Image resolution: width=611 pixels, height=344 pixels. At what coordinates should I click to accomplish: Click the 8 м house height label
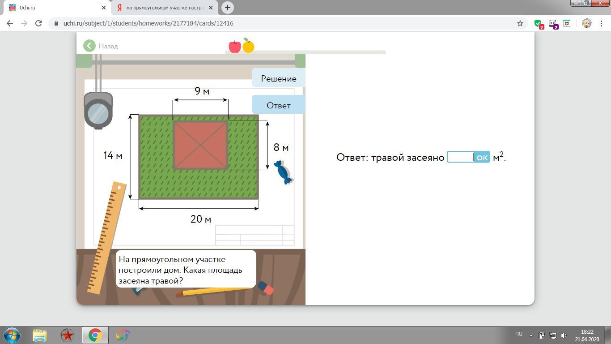point(281,147)
